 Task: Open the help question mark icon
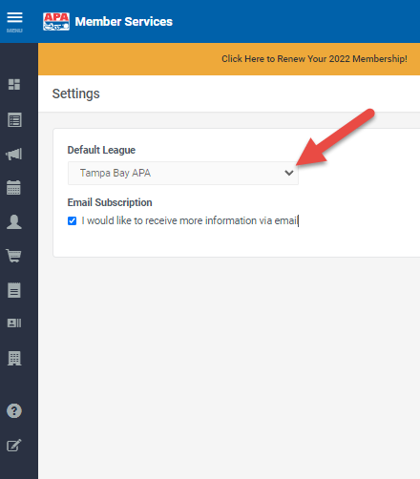click(14, 410)
